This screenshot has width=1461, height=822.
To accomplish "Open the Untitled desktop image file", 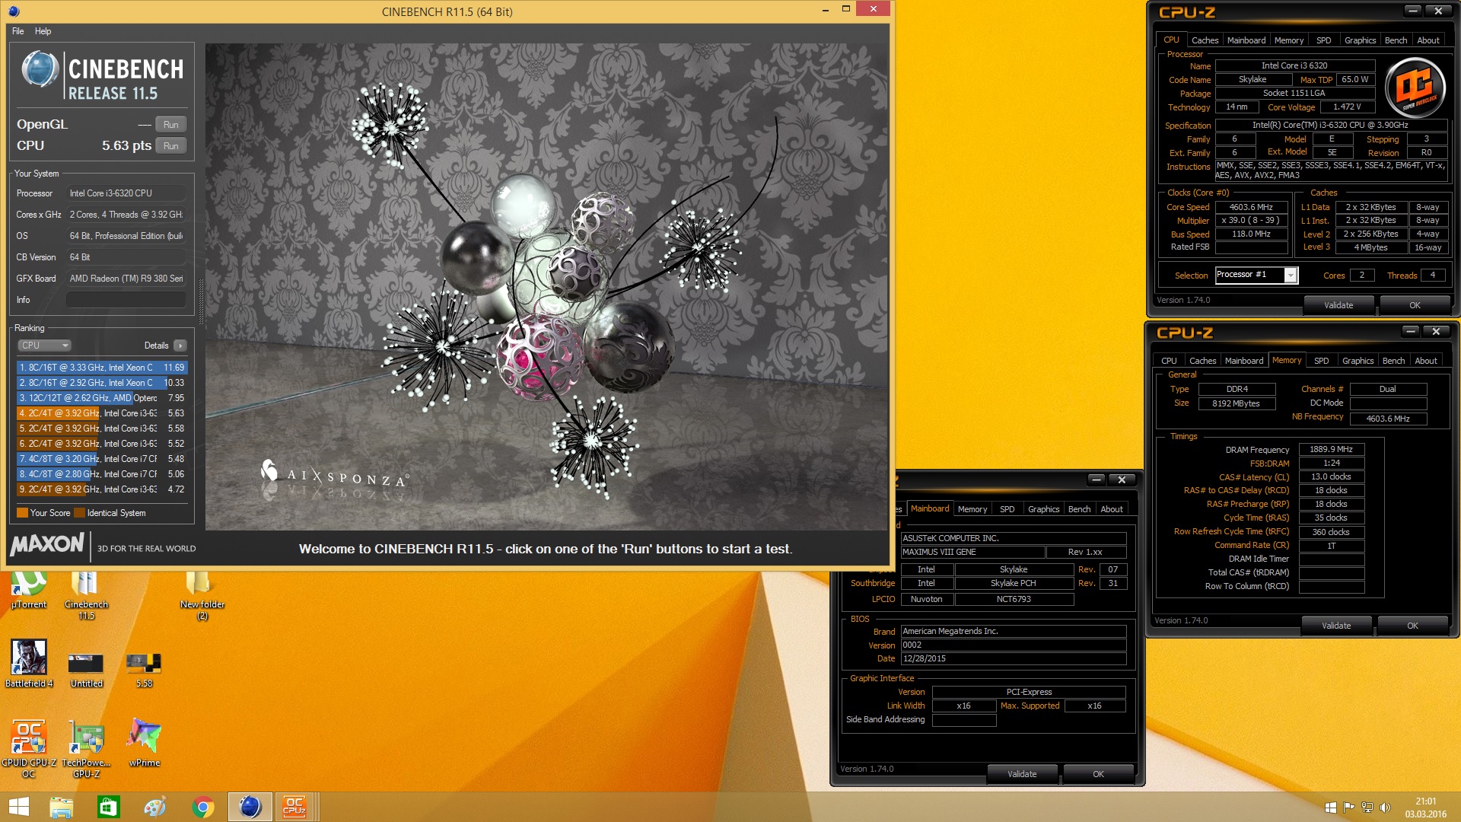I will (x=86, y=670).
